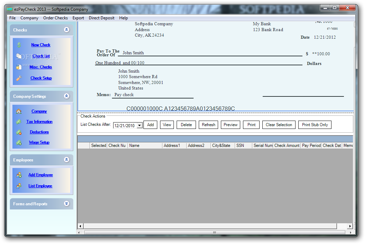Open the File menu

(12, 18)
